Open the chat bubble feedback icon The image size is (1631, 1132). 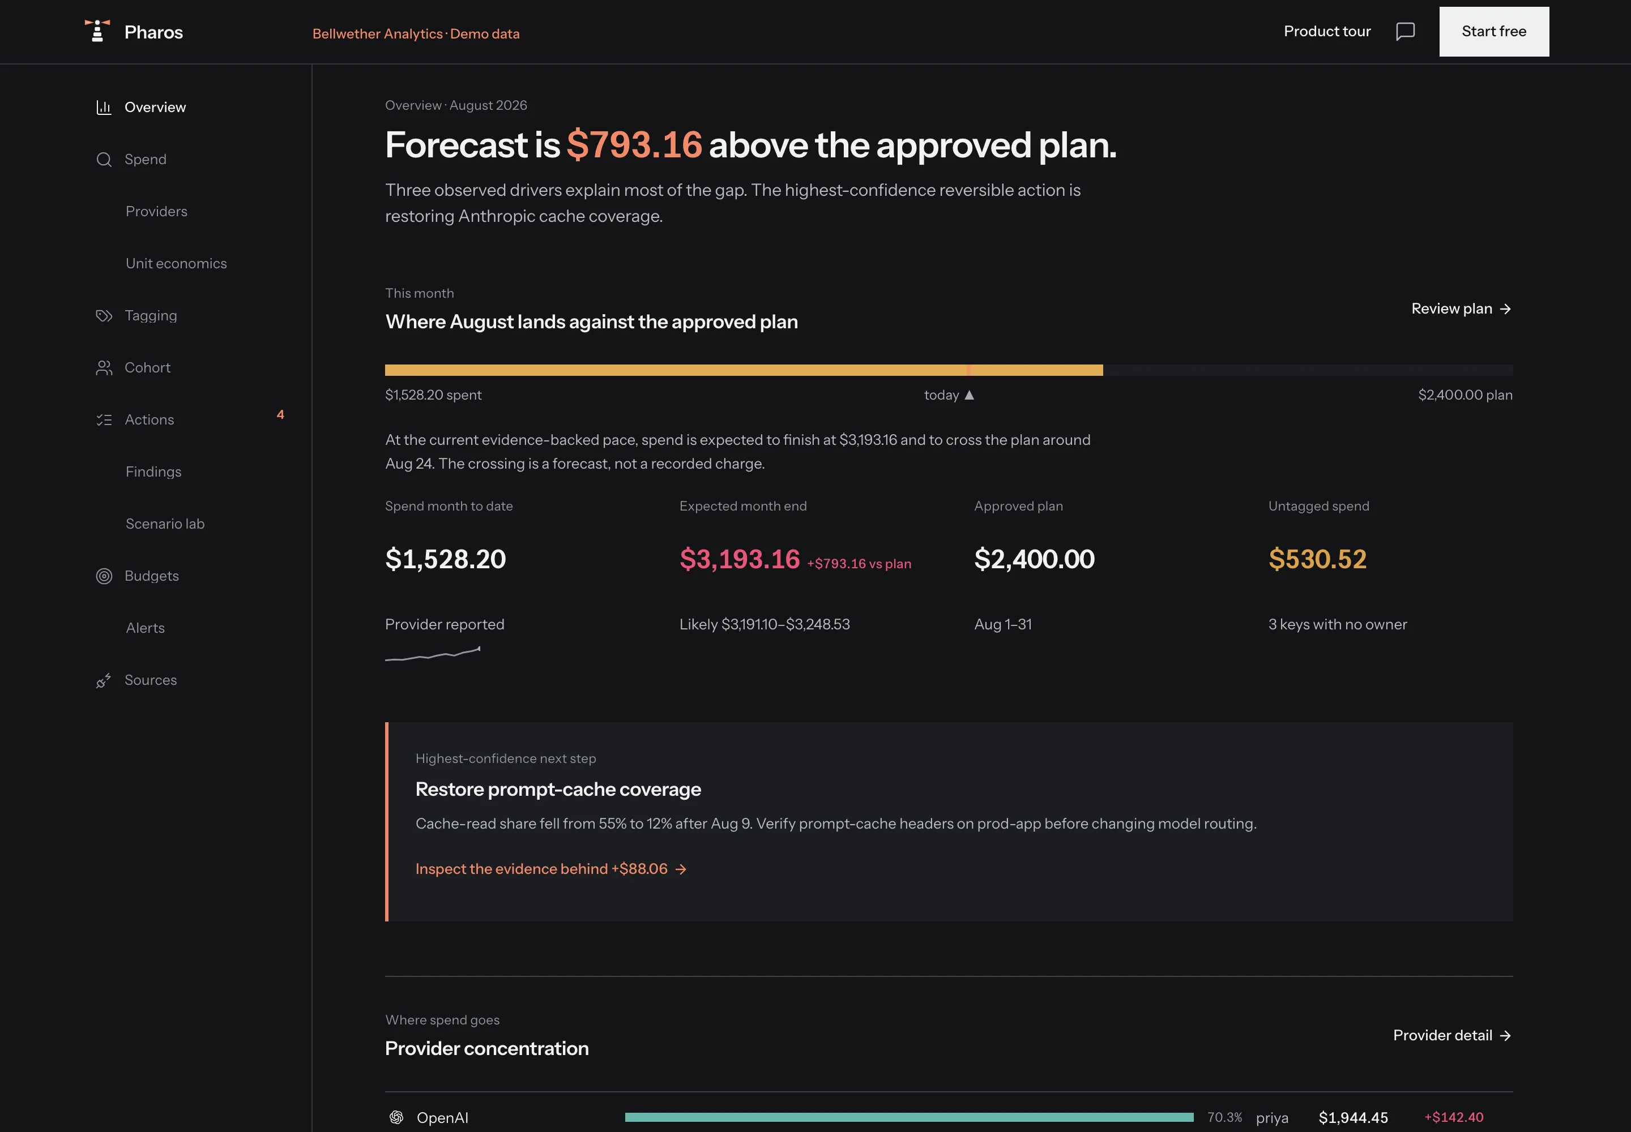tap(1404, 31)
